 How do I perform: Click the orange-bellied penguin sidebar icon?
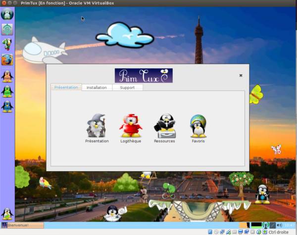pos(7,77)
